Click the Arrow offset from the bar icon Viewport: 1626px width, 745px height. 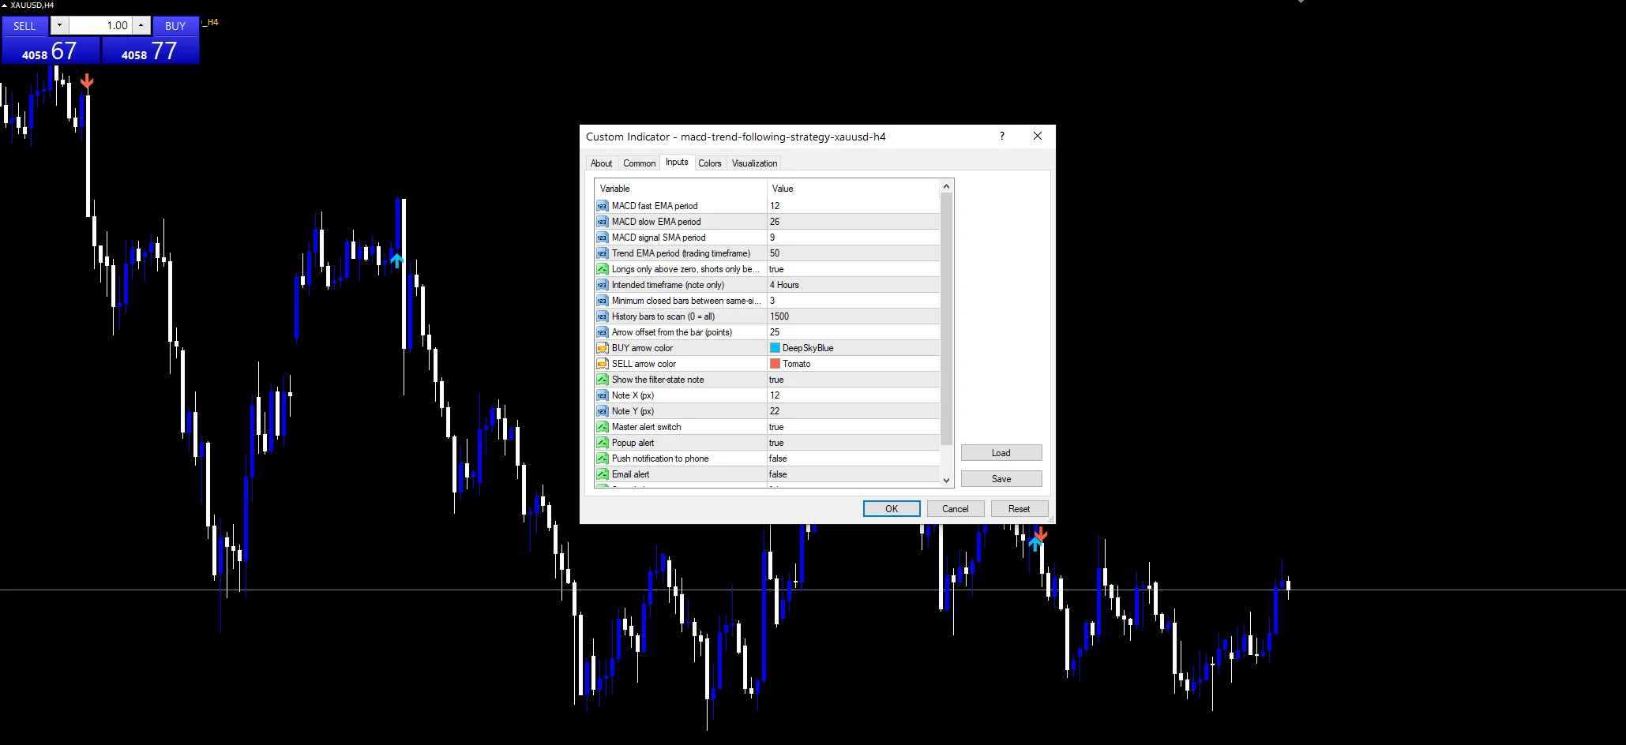pyautogui.click(x=603, y=332)
